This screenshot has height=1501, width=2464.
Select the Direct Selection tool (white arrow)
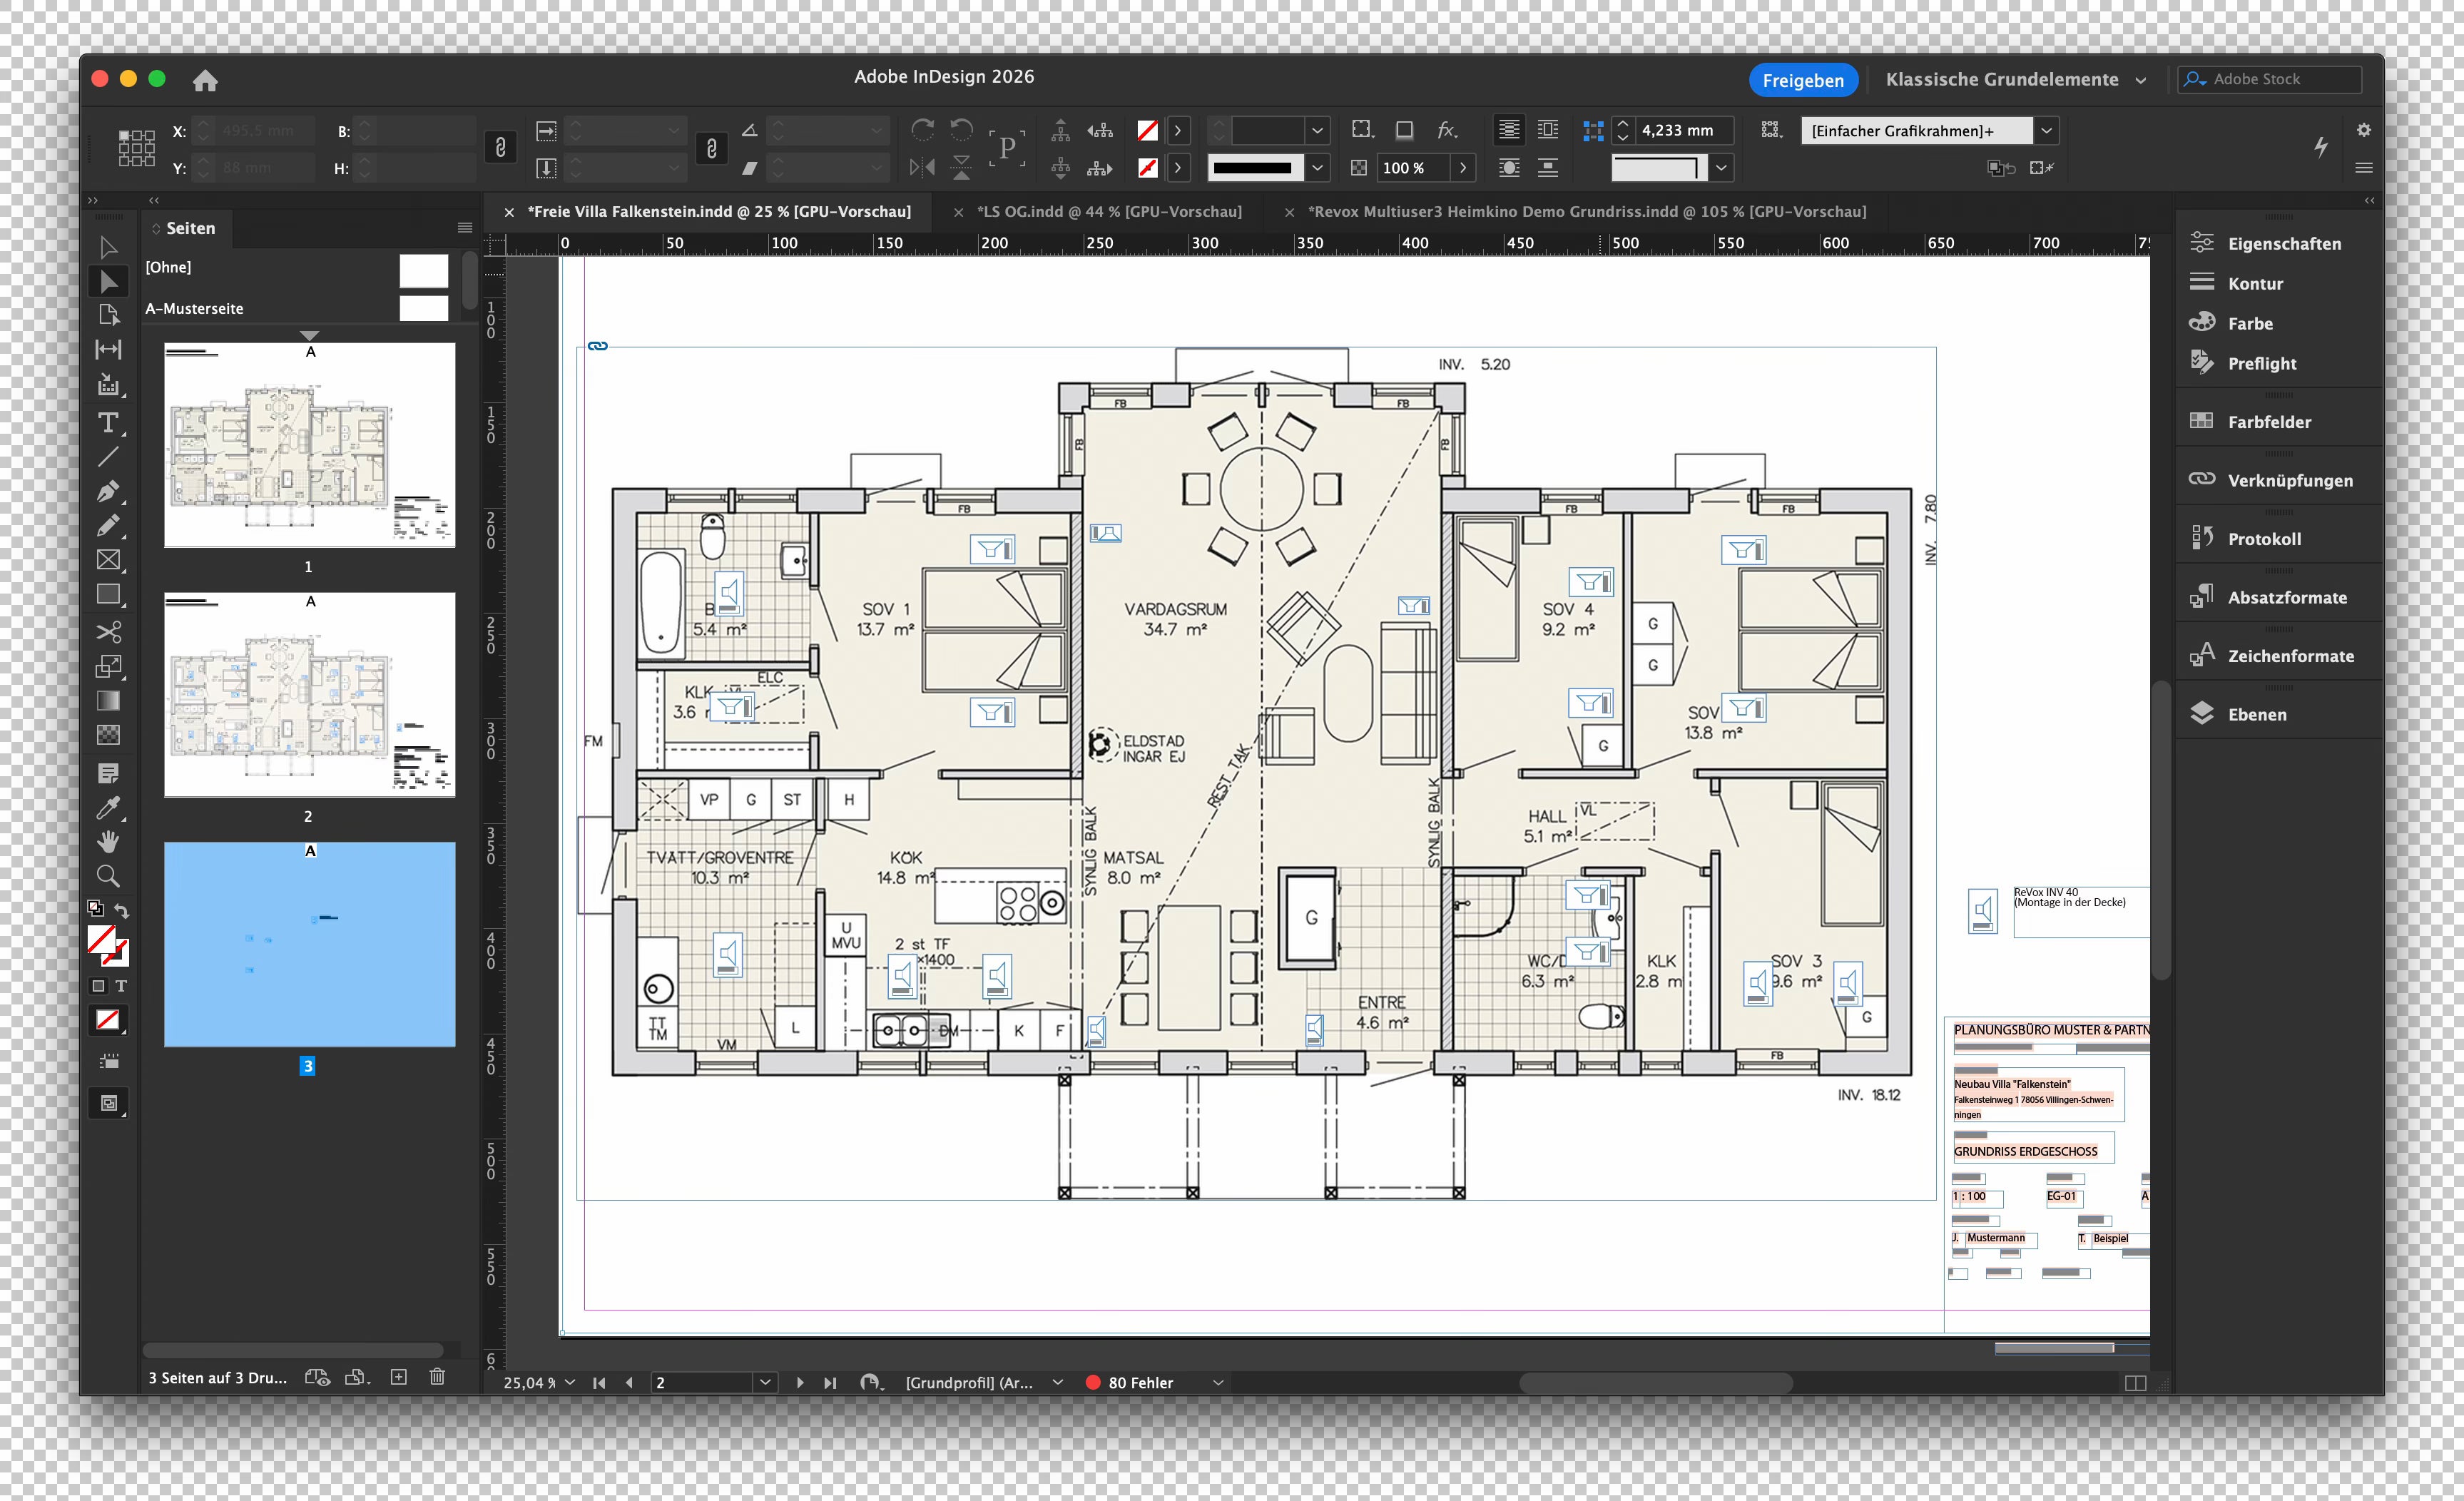(x=108, y=282)
